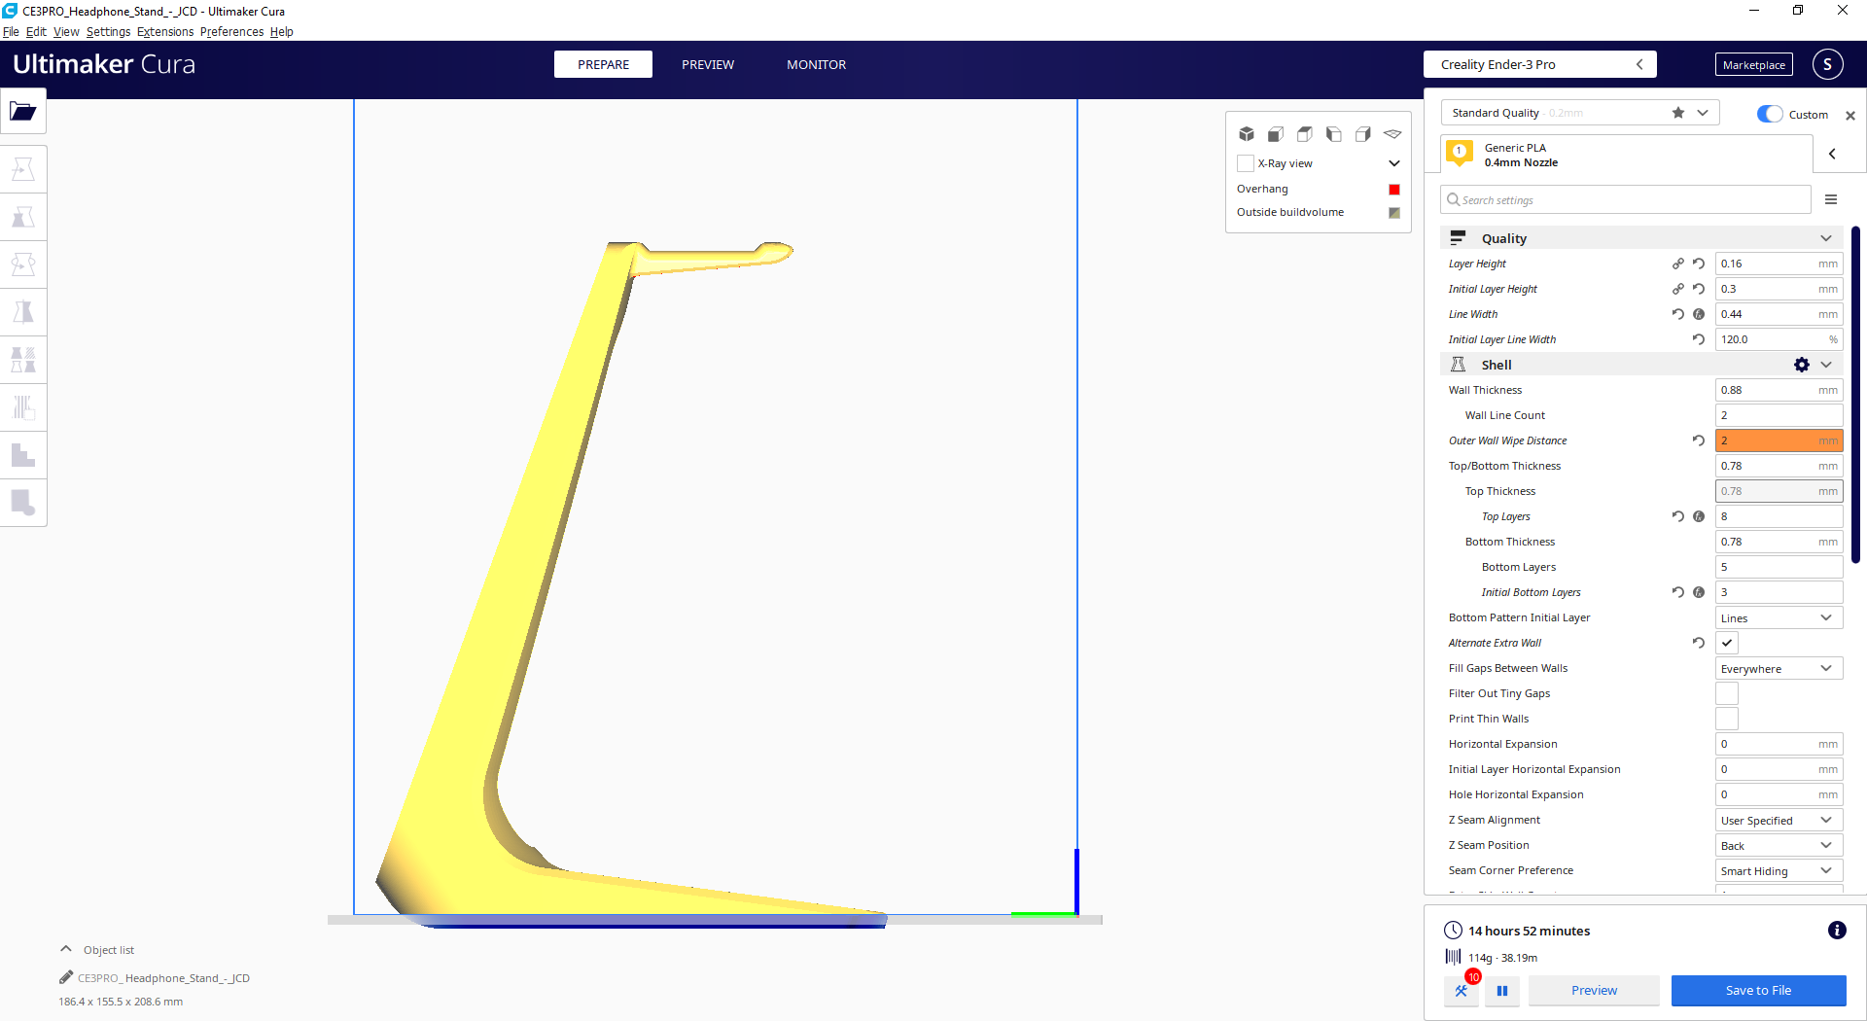The height and width of the screenshot is (1021, 1867).
Task: Collapse the Quality settings section
Action: click(x=1825, y=238)
